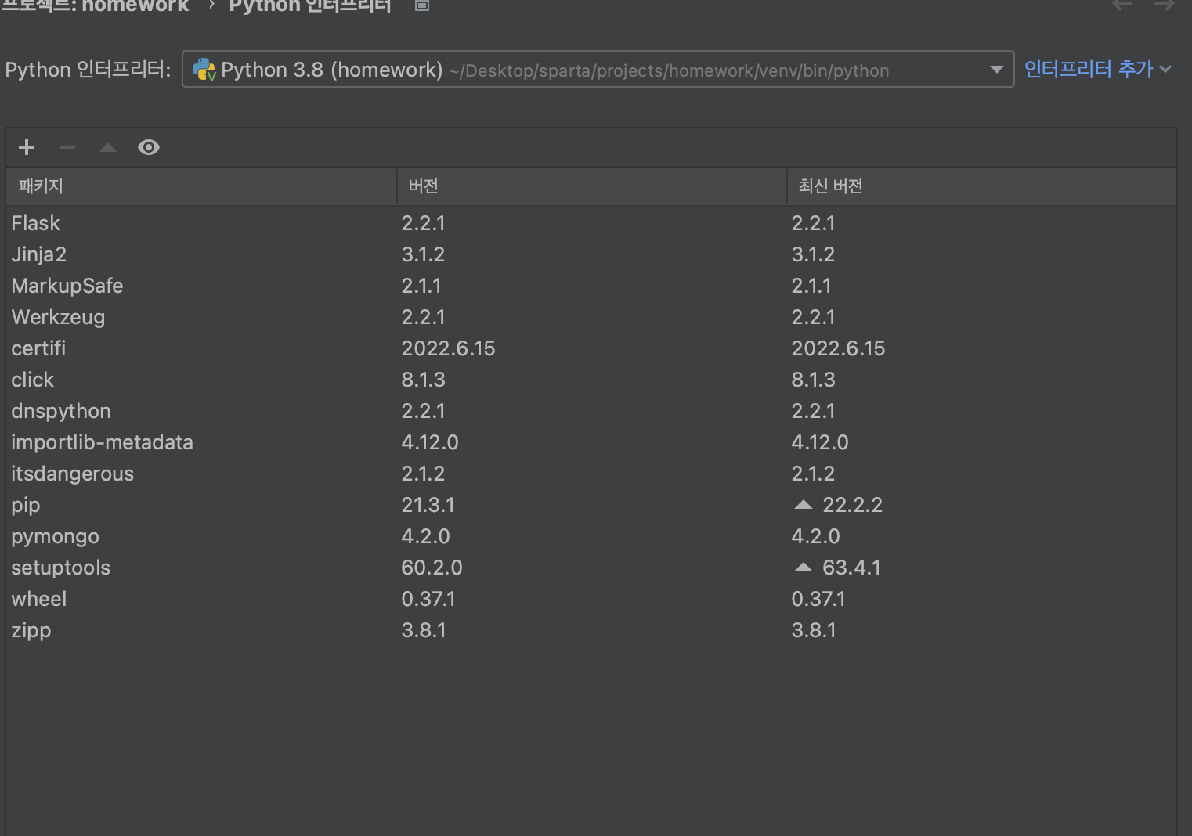The height and width of the screenshot is (836, 1192).
Task: Click installed version 4.12.0 of importlib-metadata
Action: tap(430, 442)
